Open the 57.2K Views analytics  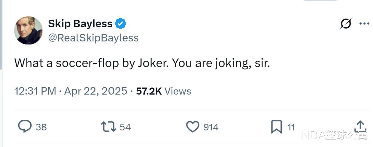click(x=163, y=91)
